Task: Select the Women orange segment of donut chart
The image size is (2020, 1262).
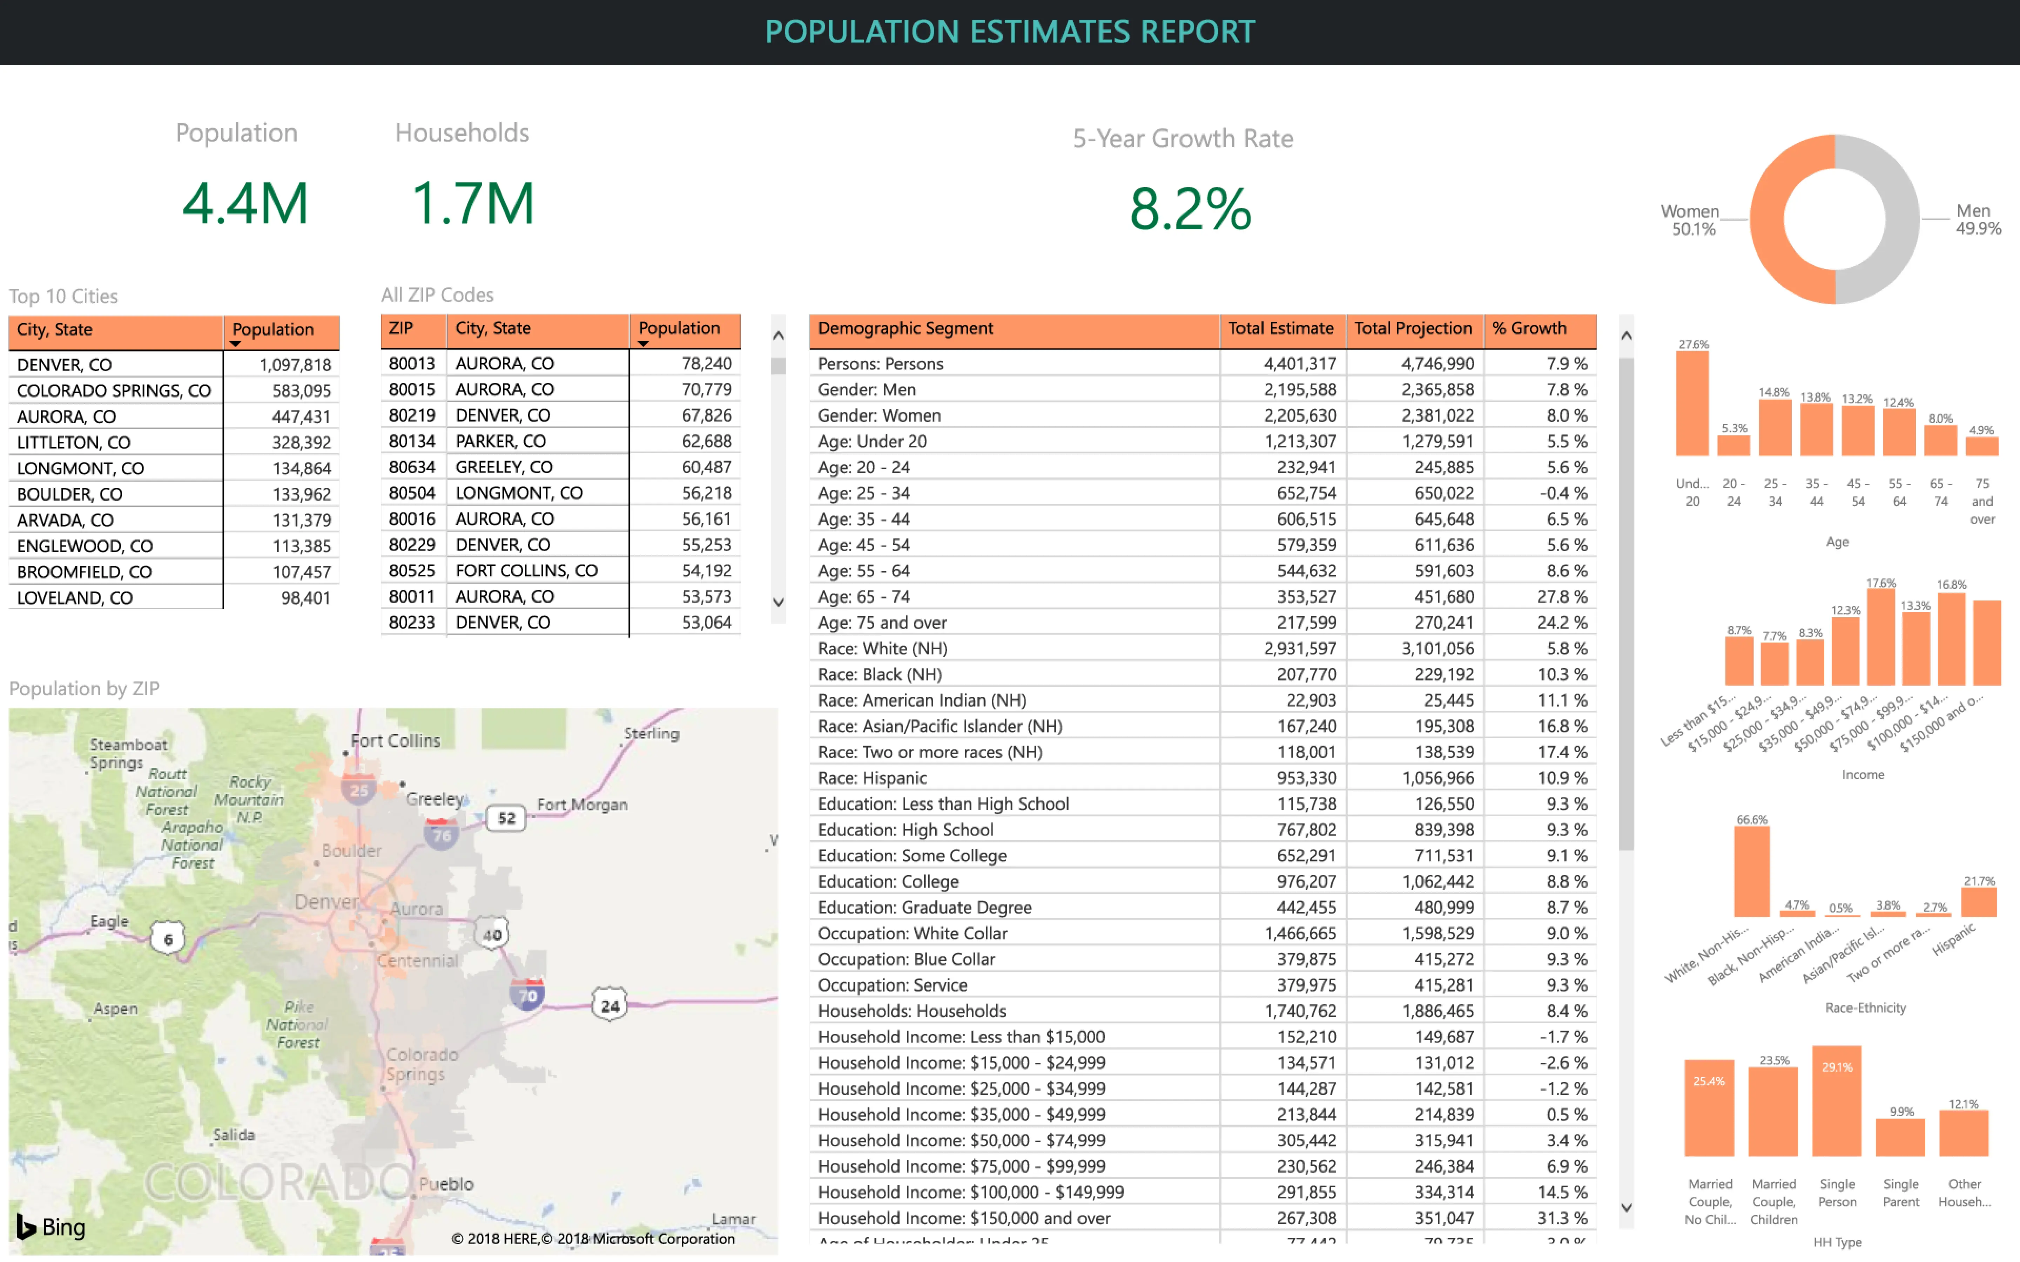Action: (x=1767, y=219)
